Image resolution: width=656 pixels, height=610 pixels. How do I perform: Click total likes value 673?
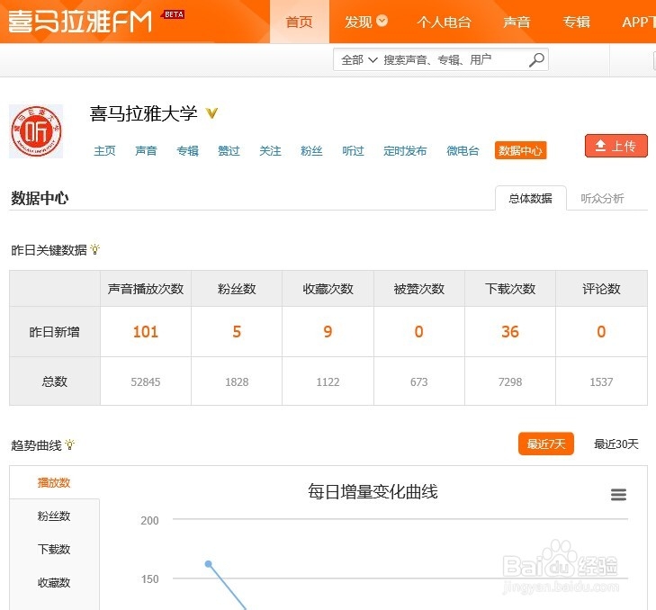click(x=418, y=381)
